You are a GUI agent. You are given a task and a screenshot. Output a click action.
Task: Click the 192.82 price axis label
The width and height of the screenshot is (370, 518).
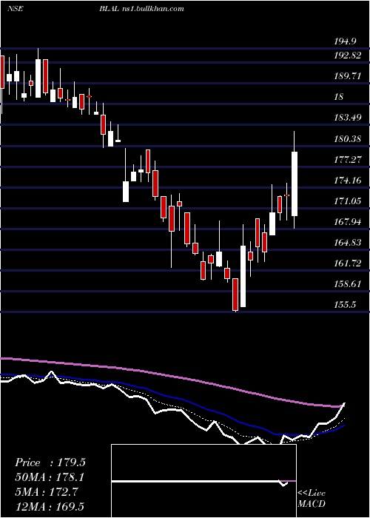pyautogui.click(x=348, y=55)
